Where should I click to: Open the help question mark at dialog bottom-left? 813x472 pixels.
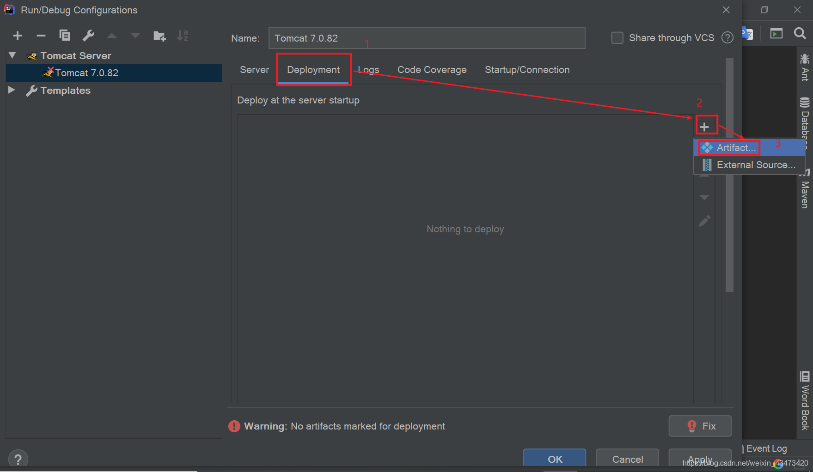pos(18,459)
